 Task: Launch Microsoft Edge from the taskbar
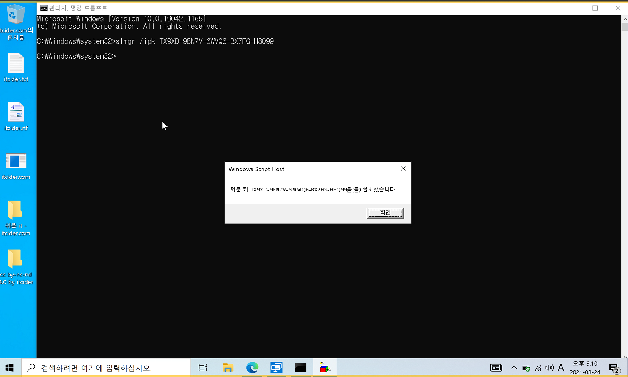[252, 368]
